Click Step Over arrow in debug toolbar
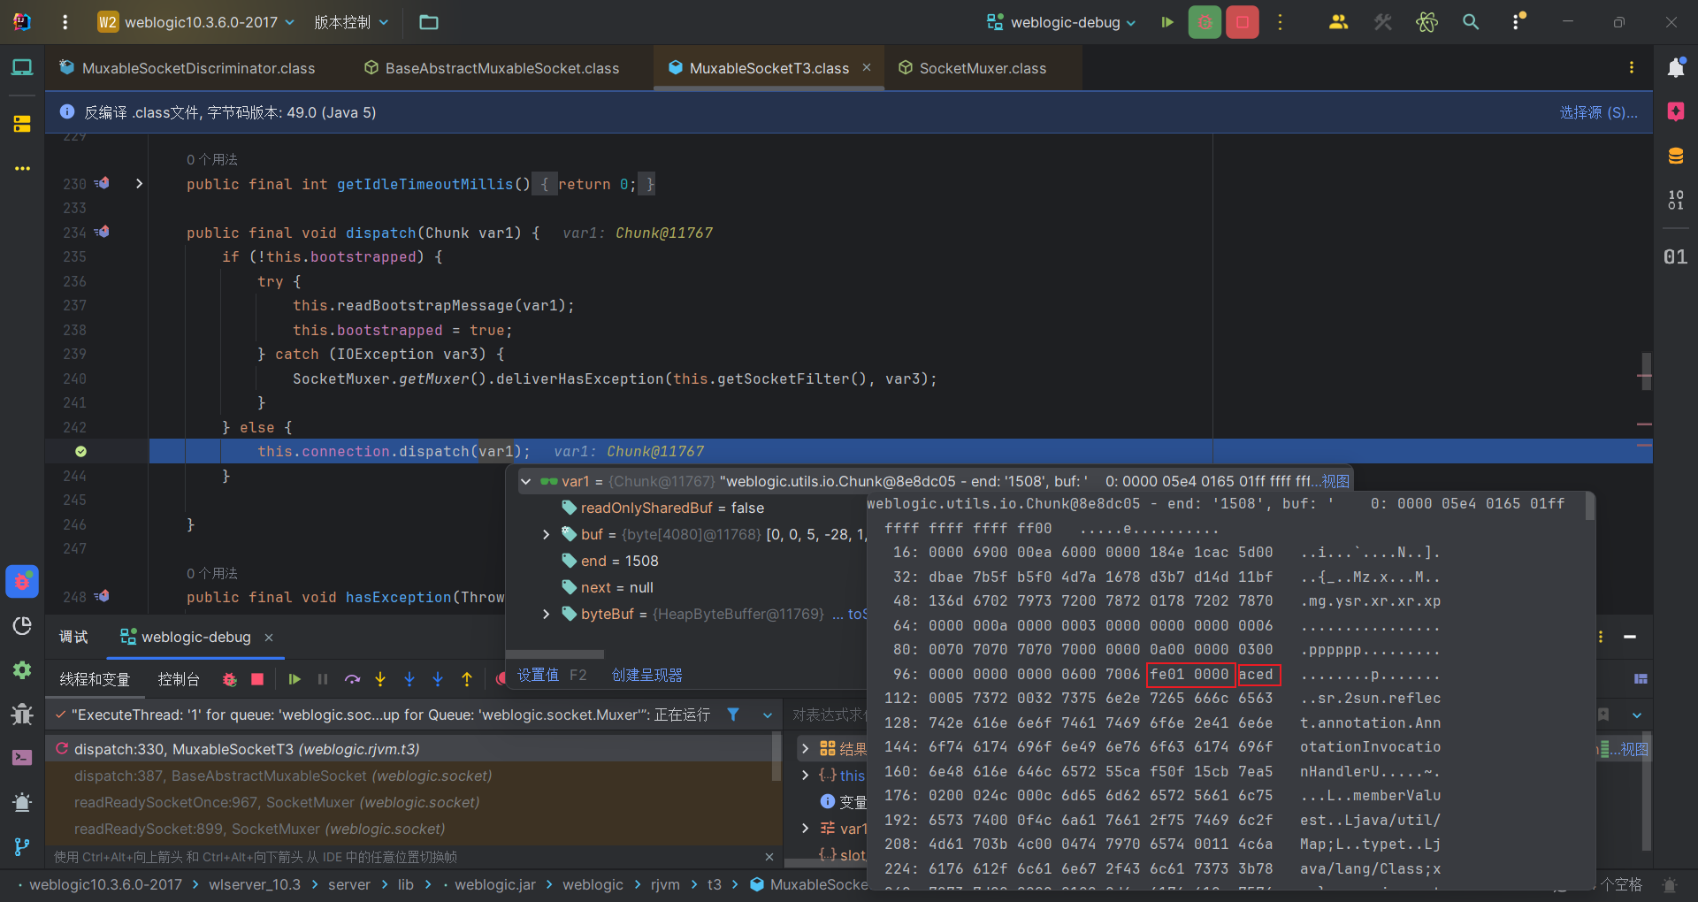This screenshot has width=1698, height=902. pos(352,679)
